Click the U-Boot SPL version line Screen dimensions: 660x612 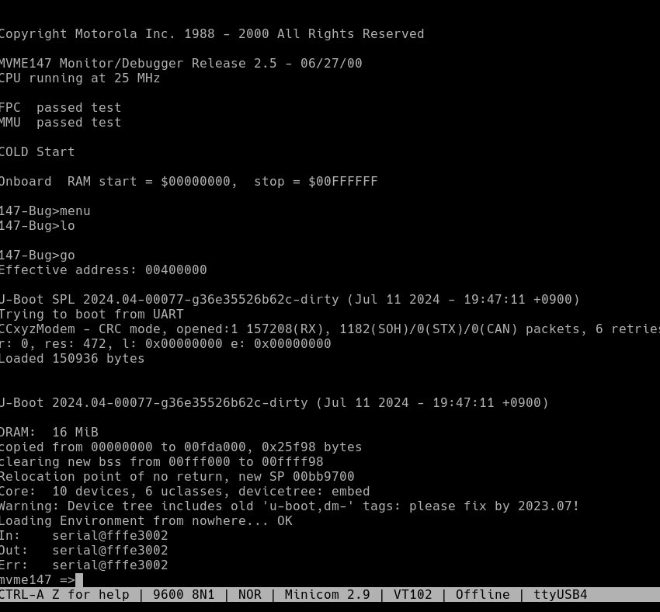(290, 300)
